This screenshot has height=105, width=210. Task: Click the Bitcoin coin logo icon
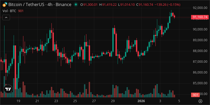tap(4, 5)
